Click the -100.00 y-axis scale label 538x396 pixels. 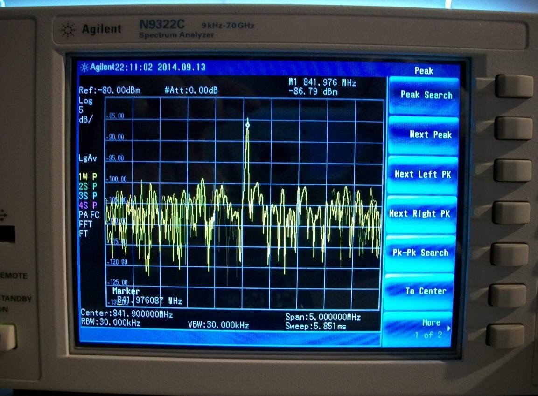[117, 179]
